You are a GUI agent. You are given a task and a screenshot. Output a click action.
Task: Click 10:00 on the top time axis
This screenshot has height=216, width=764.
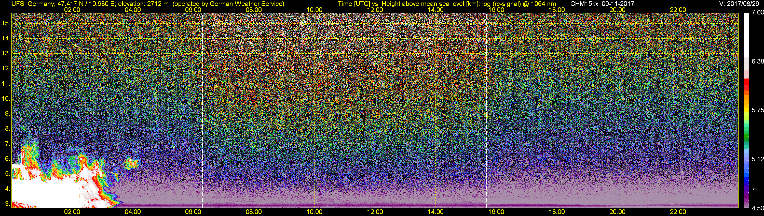pyautogui.click(x=314, y=10)
